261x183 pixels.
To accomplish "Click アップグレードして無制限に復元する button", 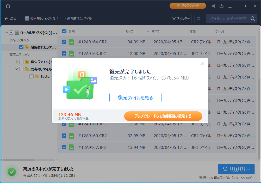I will [x=163, y=116].
